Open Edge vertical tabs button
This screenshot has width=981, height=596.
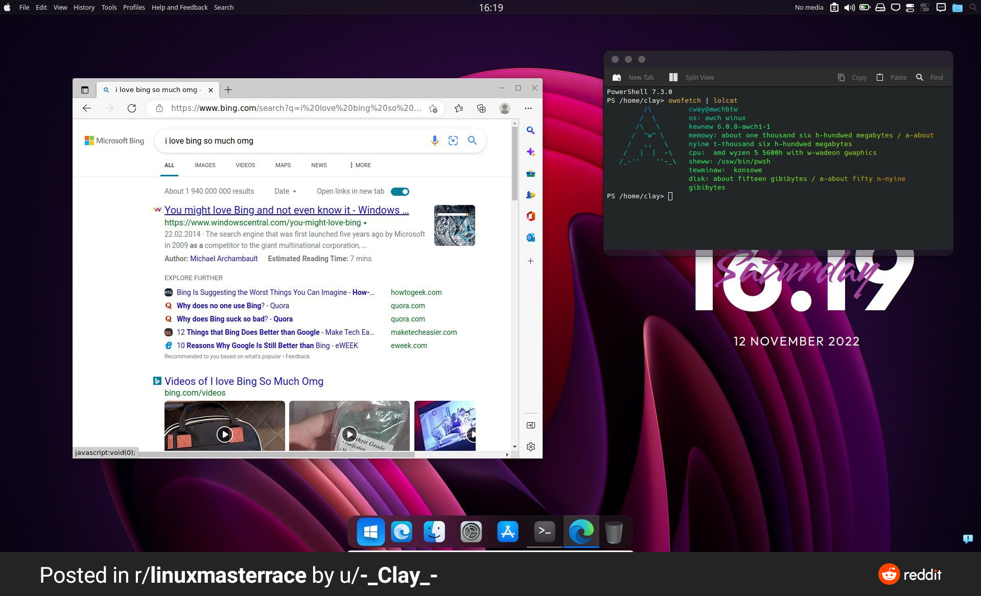click(x=85, y=90)
